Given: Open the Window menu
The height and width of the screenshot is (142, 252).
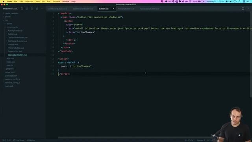Looking at the screenshot, I should pos(66,2).
